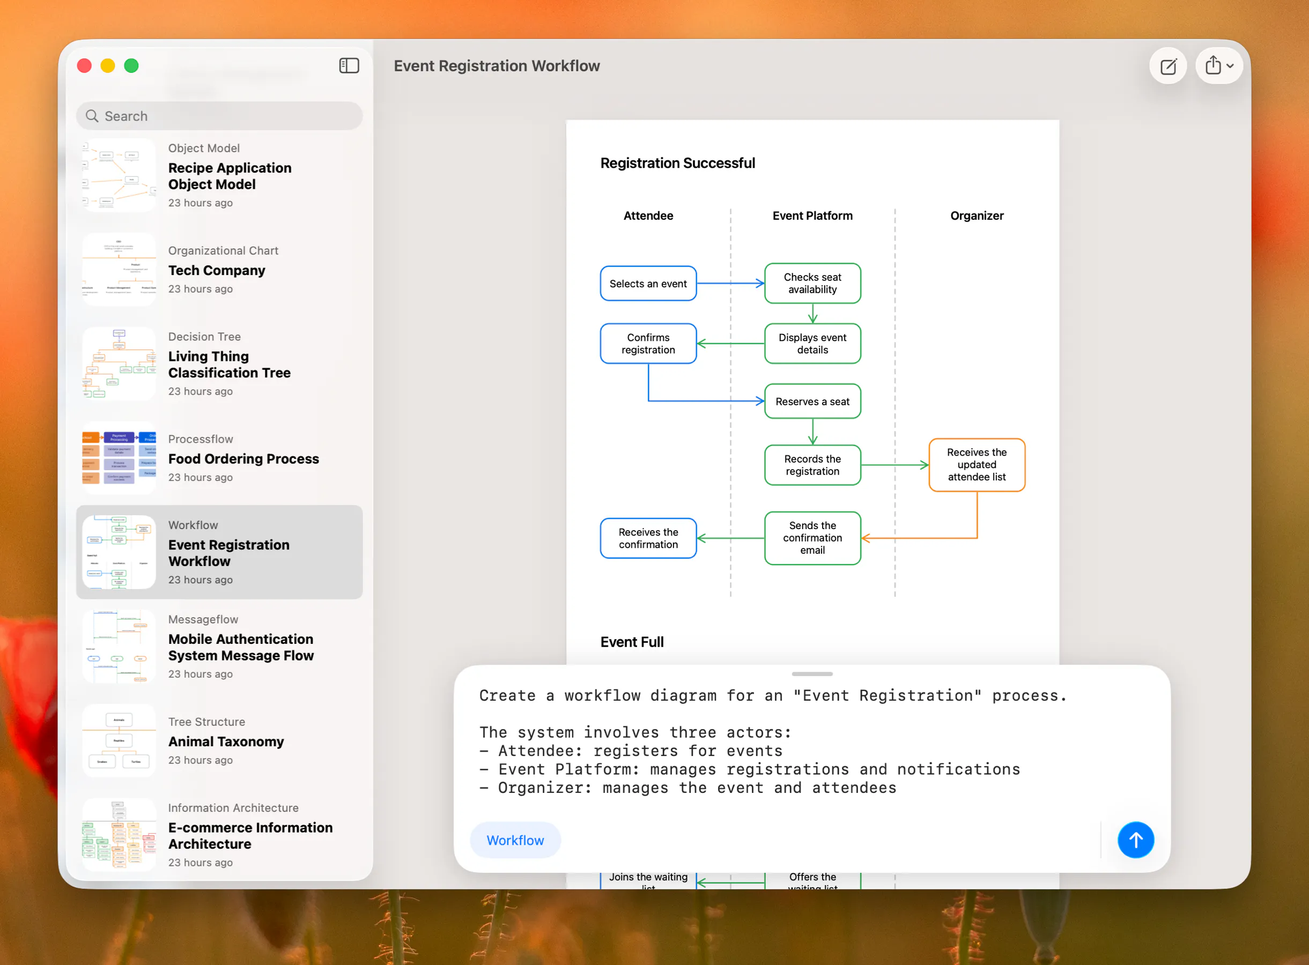Click the blue send arrow button
The width and height of the screenshot is (1309, 965).
tap(1135, 840)
